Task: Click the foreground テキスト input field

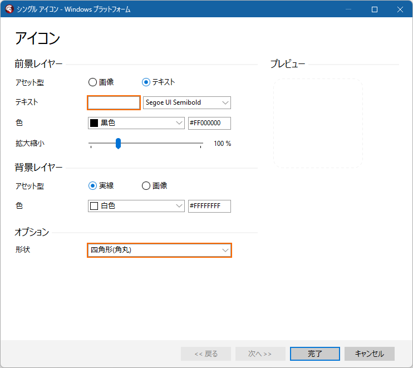Action: point(114,102)
